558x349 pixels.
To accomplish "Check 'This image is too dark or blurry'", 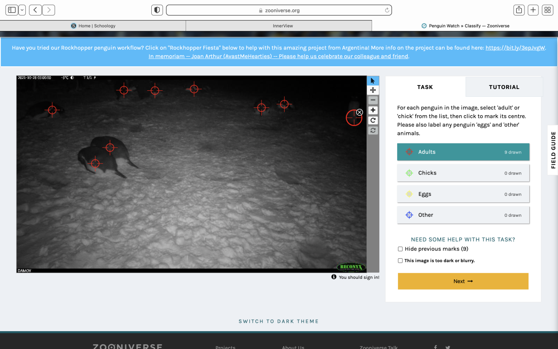I will coord(400,260).
